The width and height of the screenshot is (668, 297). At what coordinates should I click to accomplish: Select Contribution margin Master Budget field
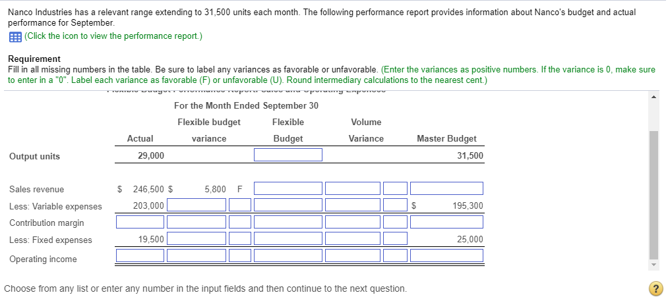446,222
